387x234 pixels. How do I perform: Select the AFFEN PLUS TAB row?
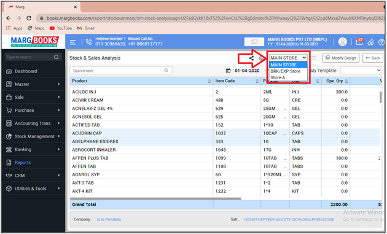[x=225, y=158]
